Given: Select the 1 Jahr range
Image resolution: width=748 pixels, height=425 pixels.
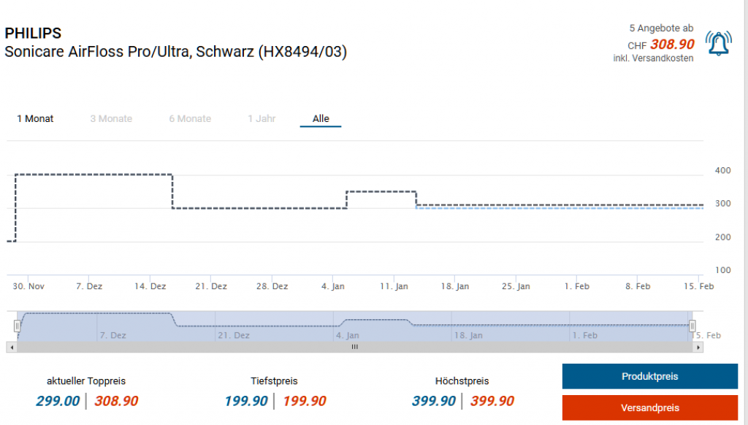Looking at the screenshot, I should [262, 118].
